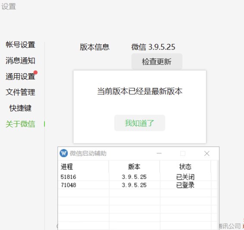244x230 pixels.
Task: Open 帐号设置 settings section
Action: pos(20,45)
